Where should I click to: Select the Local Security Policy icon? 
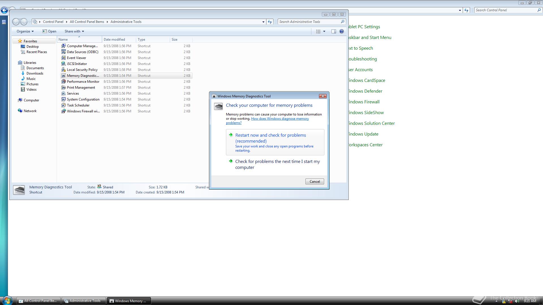point(64,69)
